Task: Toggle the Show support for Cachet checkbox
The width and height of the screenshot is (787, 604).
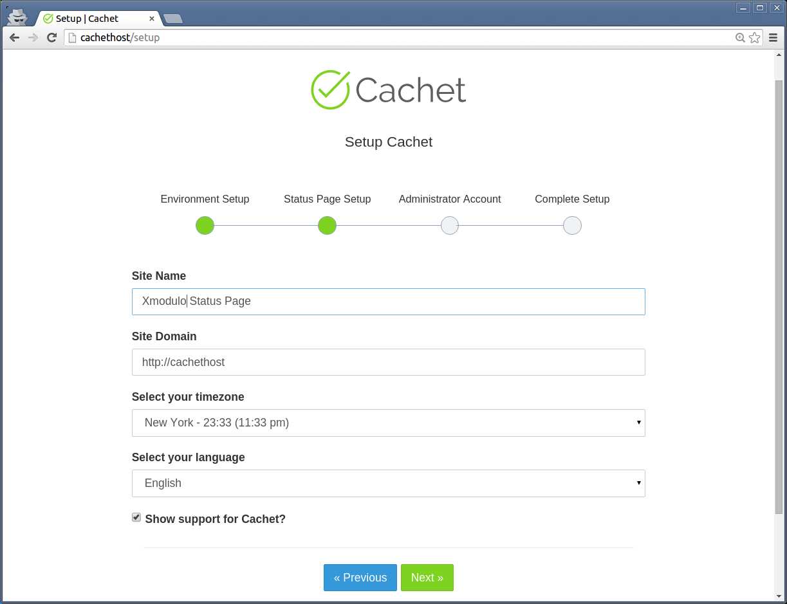Action: (136, 517)
